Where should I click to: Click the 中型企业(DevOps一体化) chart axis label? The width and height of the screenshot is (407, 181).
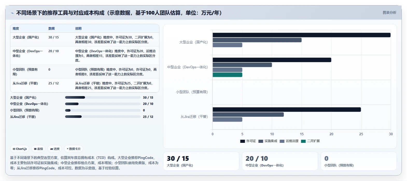tap(187, 67)
